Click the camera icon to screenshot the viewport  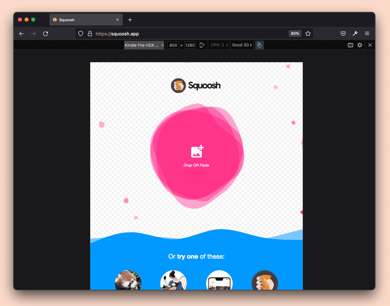tap(350, 45)
